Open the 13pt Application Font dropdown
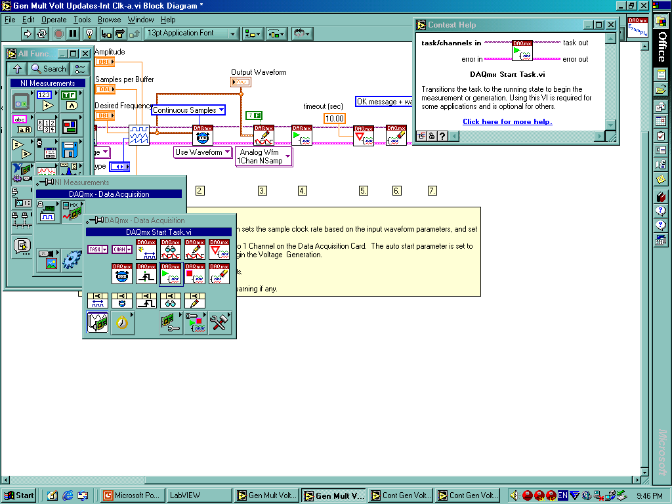The width and height of the screenshot is (672, 504). 192,33
